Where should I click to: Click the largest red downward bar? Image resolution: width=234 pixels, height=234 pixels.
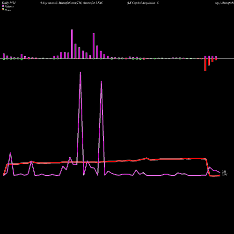(x=205, y=65)
